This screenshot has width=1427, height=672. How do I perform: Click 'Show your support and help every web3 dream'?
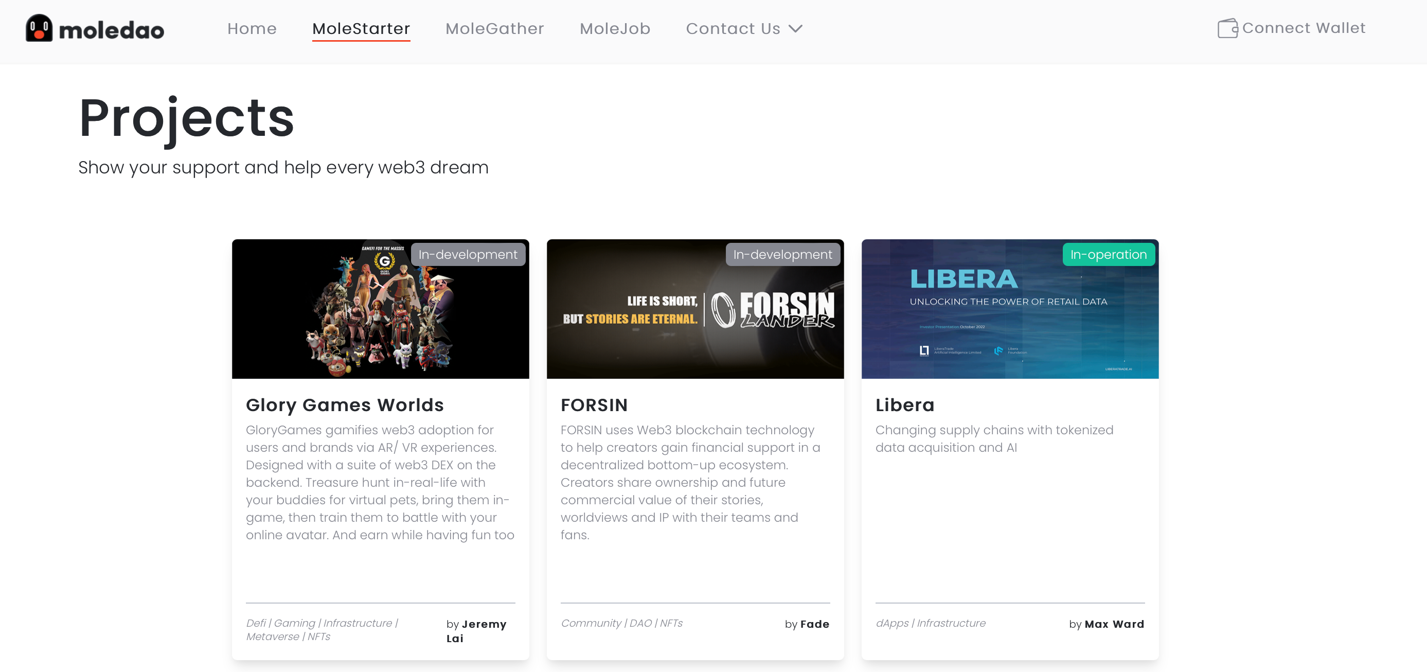[x=283, y=167]
